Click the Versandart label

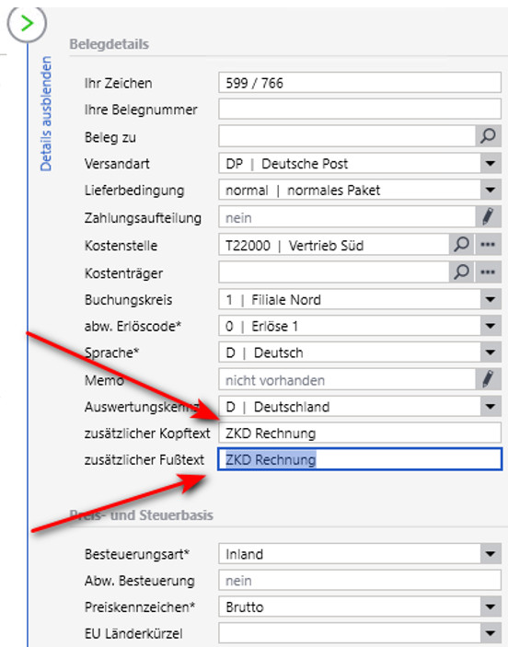[117, 164]
